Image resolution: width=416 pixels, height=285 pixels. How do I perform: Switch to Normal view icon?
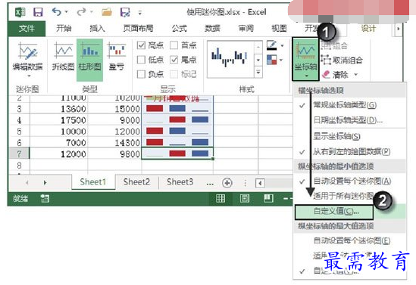click(221, 199)
